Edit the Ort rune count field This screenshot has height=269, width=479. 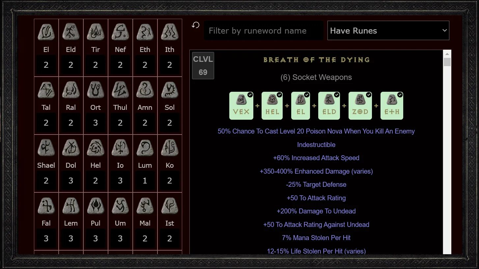point(96,123)
